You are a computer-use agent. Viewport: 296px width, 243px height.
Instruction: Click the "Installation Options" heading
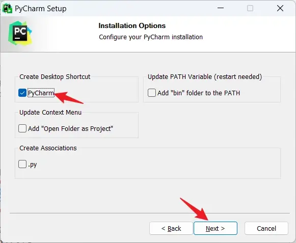coord(132,25)
